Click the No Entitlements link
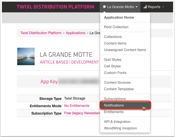Image resolution: width=175 pixels, height=137 pixels. 77,106
